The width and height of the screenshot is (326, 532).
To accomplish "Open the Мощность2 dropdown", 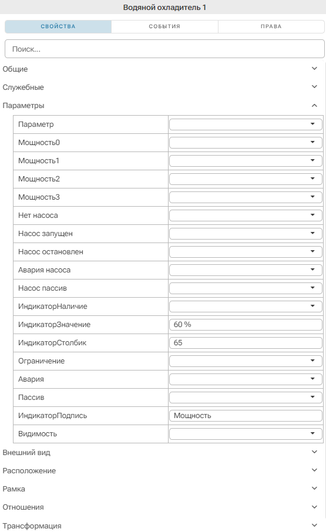I will 246,179.
